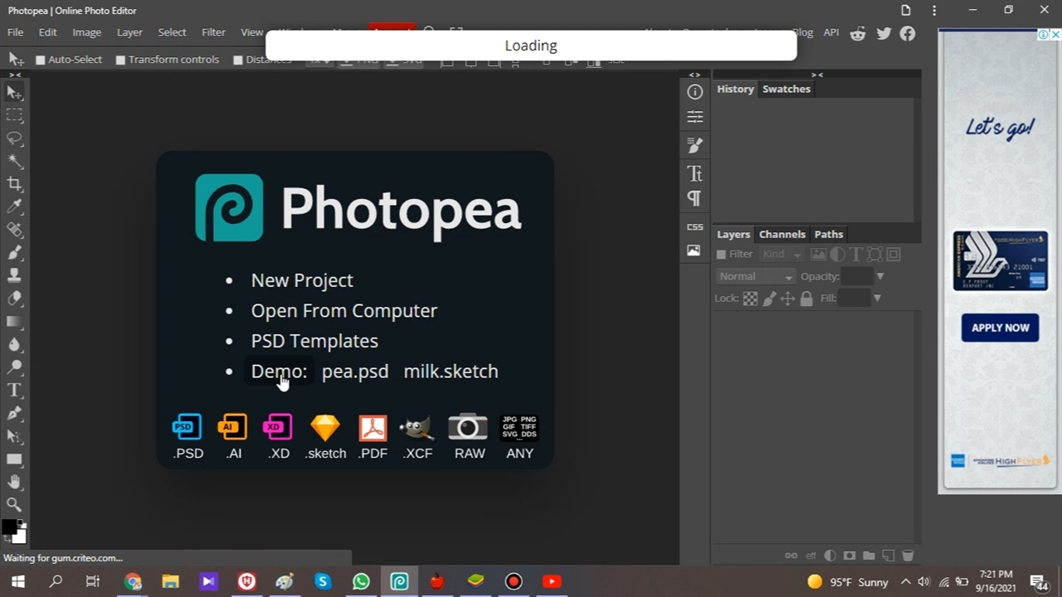
Task: Toggle the Transform controls checkbox
Action: 120,60
